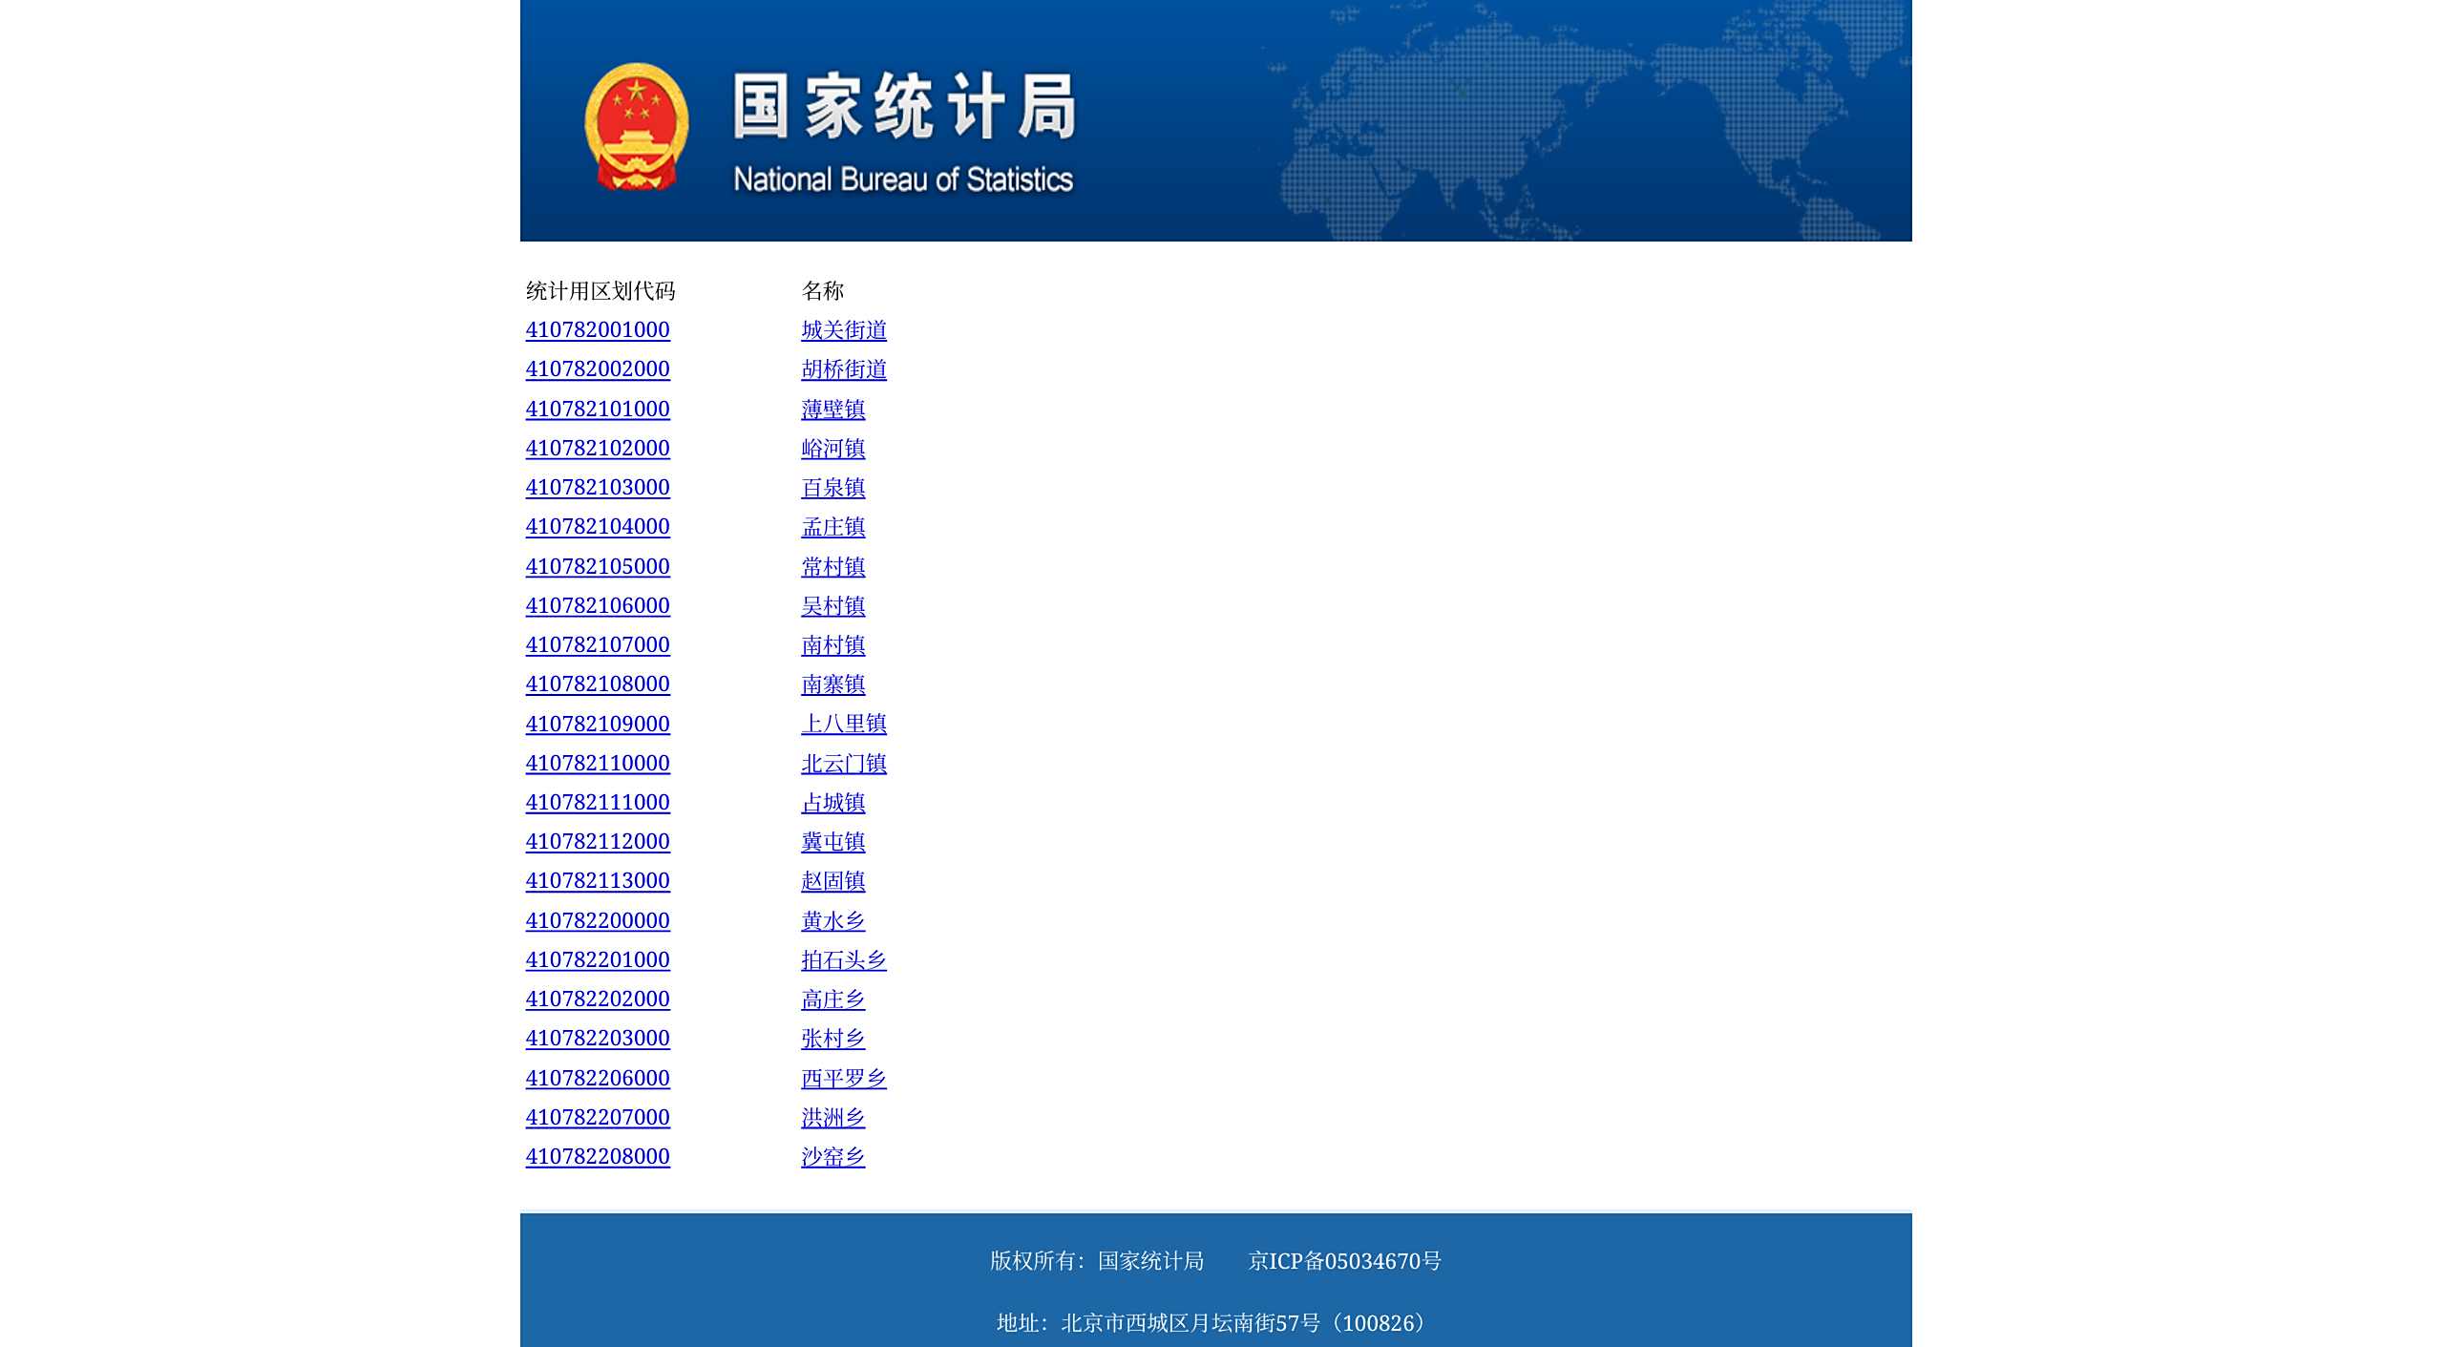Open the 吴村镇 link

[832, 606]
